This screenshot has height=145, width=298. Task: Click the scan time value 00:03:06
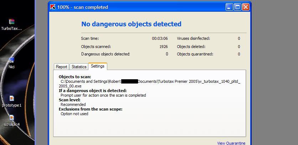point(160,38)
